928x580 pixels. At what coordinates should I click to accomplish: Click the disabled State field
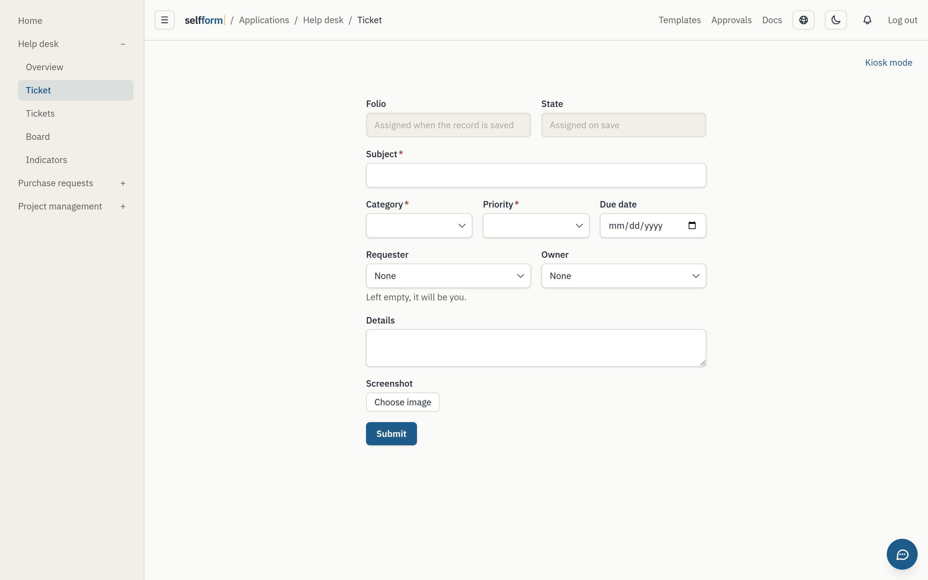point(623,125)
